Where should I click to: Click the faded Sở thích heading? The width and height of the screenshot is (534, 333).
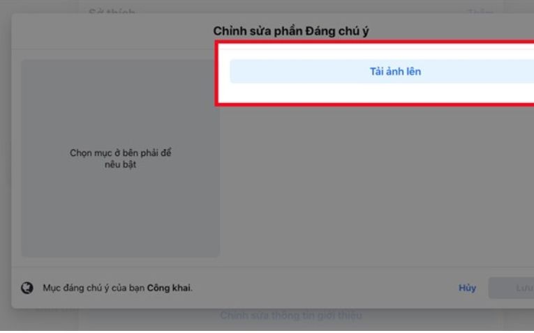pos(112,12)
